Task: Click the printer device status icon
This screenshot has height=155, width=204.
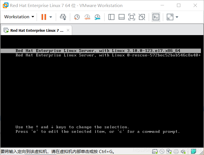Action: tap(176, 151)
